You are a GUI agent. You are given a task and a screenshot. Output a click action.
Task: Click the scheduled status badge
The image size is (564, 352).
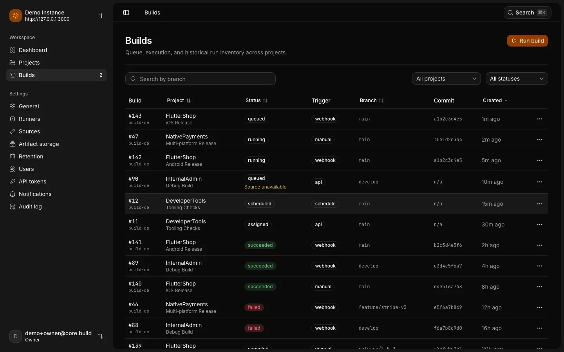click(x=259, y=204)
